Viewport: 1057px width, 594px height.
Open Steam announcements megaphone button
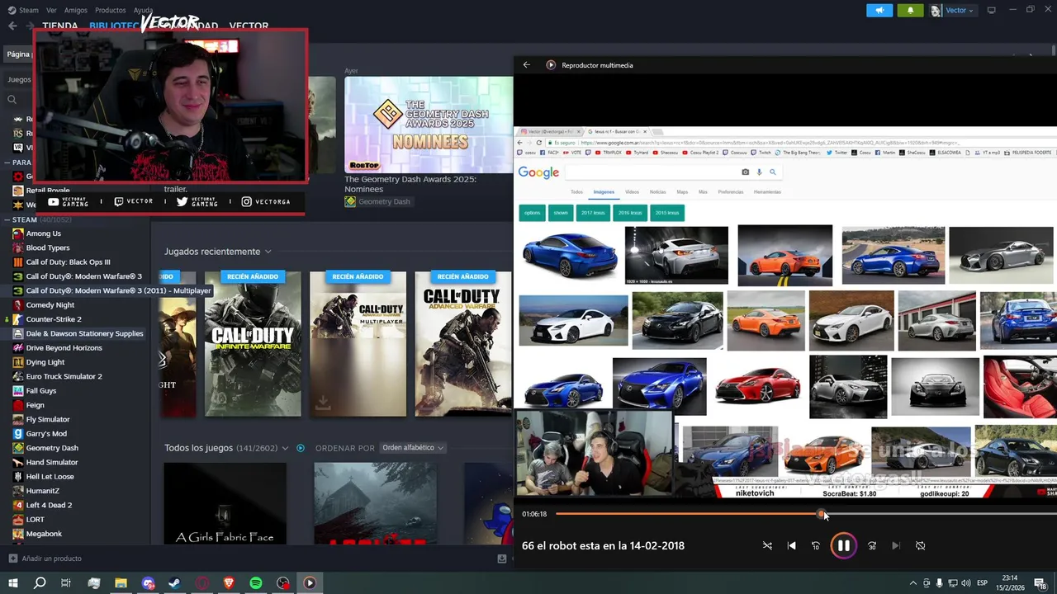(x=879, y=10)
